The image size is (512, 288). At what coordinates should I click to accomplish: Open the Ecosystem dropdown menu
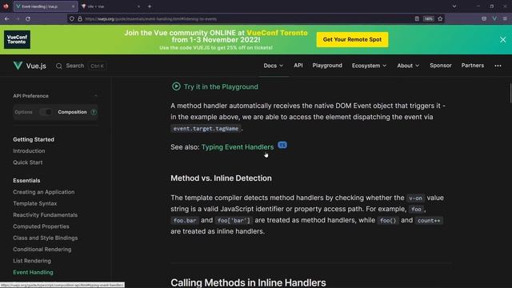369,66
